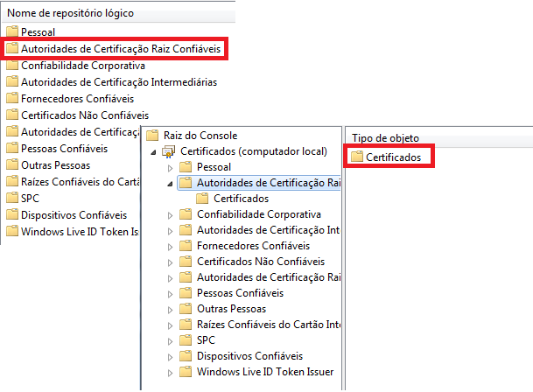
Task: Expand the SPC node in the console tree
Action: point(170,340)
